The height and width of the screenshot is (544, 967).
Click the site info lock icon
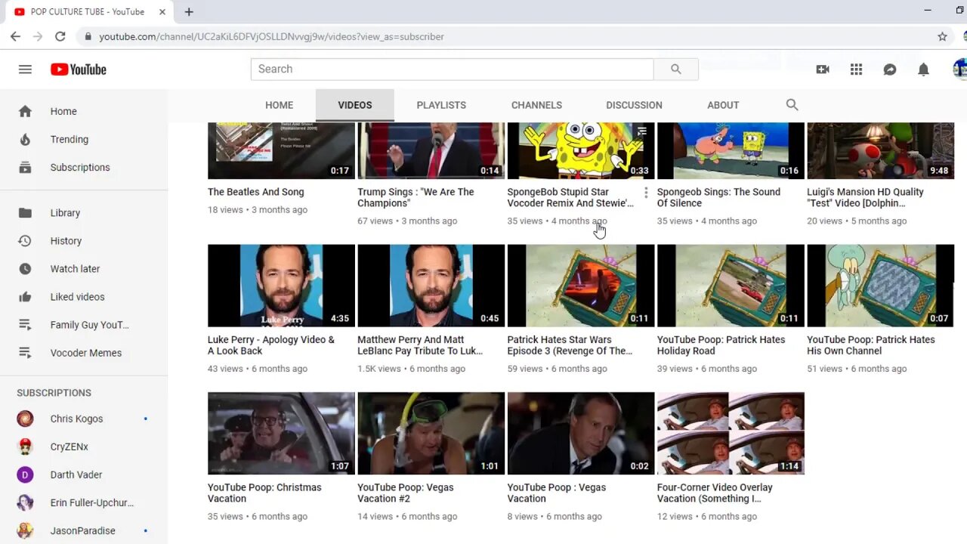pos(88,36)
